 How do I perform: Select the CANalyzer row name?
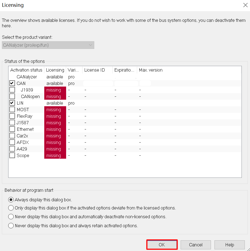click(x=27, y=77)
